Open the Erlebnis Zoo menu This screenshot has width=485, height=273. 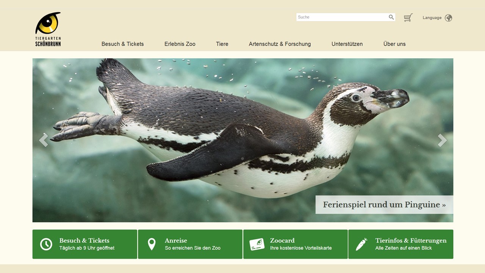click(x=180, y=44)
